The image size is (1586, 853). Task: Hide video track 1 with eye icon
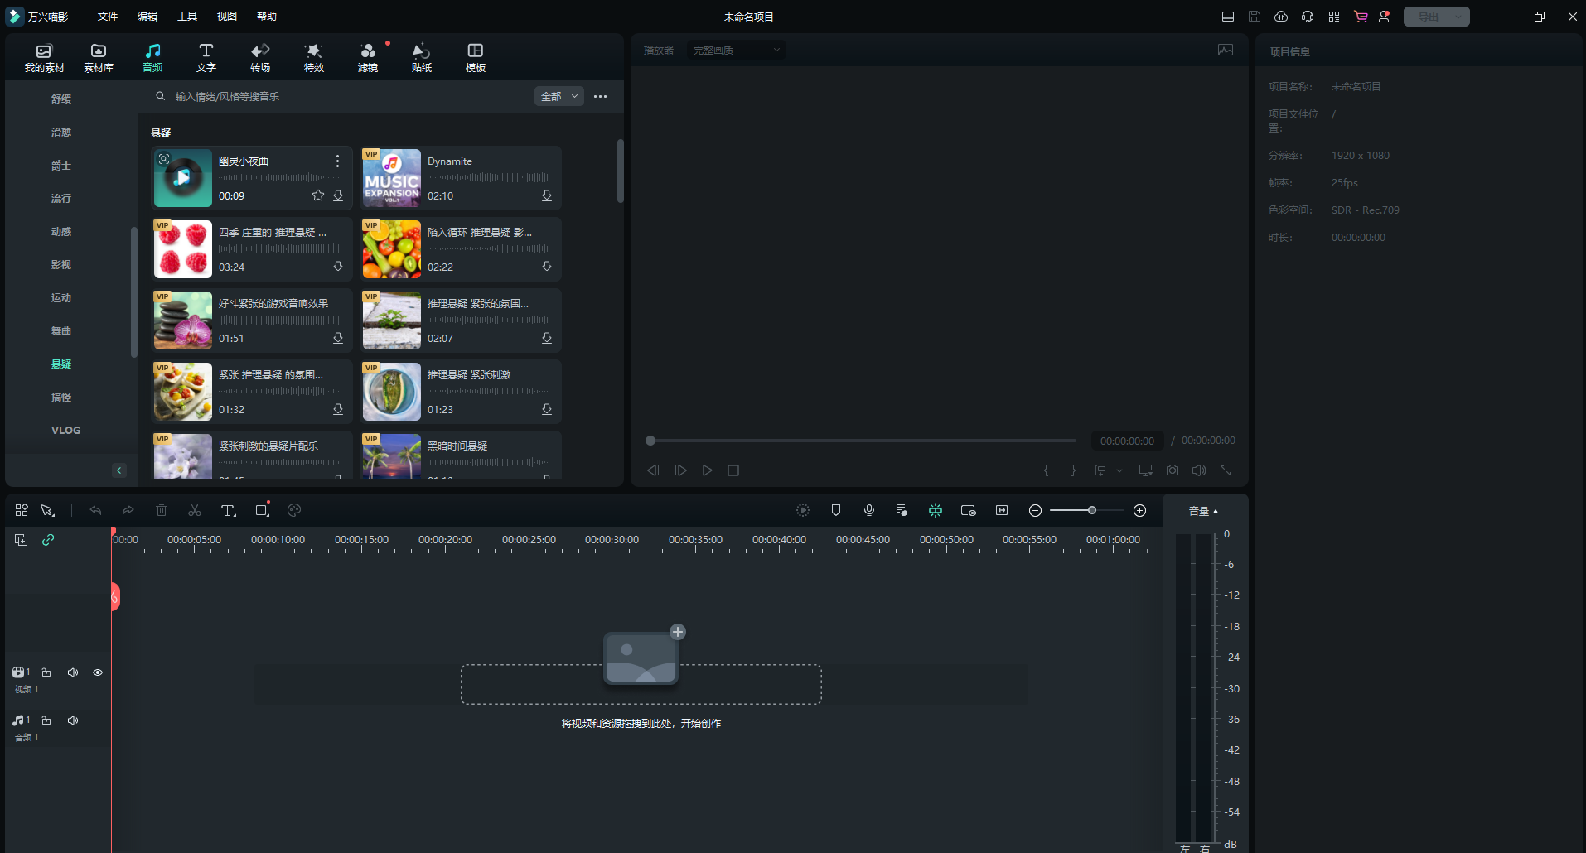pyautogui.click(x=98, y=672)
